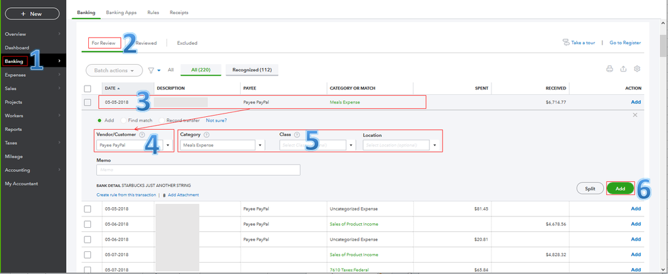Check the row checkbox for $20.81 transaction
The image size is (668, 274).
pos(88,239)
